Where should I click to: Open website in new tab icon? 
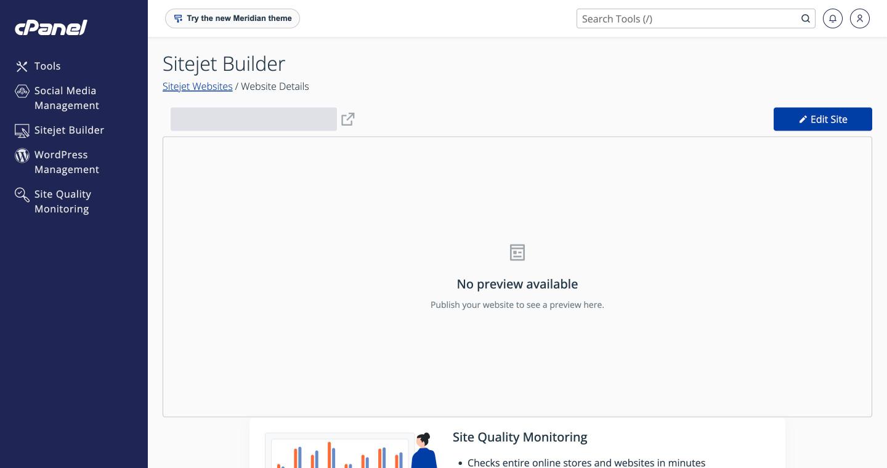point(348,119)
